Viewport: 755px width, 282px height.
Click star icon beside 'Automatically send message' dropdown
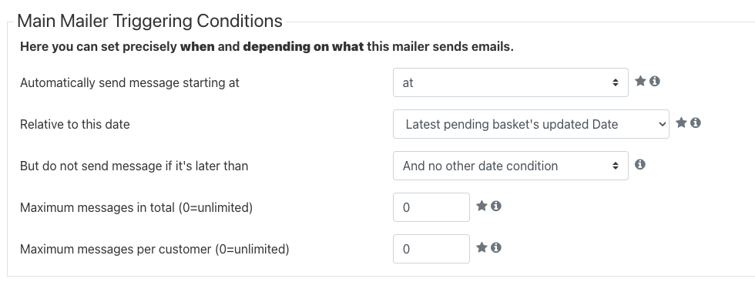(640, 82)
